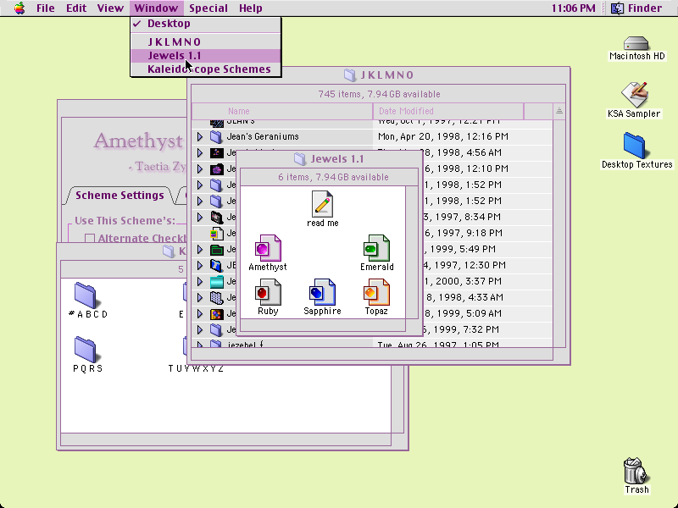Viewport: 678px width, 508px height.
Task: Click the Trash icon on desktop
Action: (636, 470)
